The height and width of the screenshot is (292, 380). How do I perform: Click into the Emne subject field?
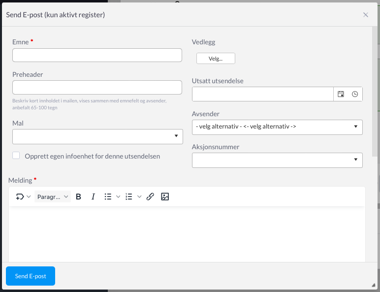(97, 55)
